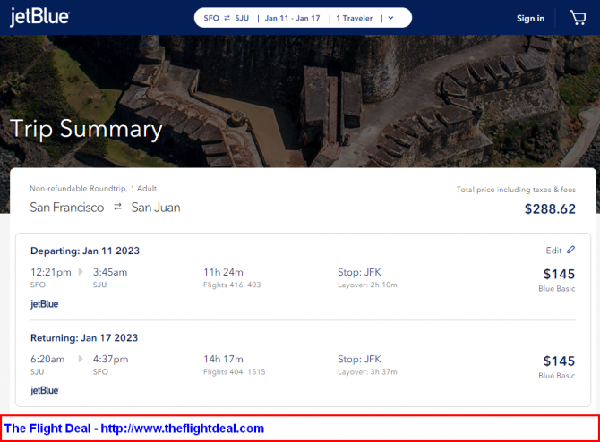Screen dimensions: 600x442
Task: Expand the trip search dropdown chevron
Action: click(390, 18)
